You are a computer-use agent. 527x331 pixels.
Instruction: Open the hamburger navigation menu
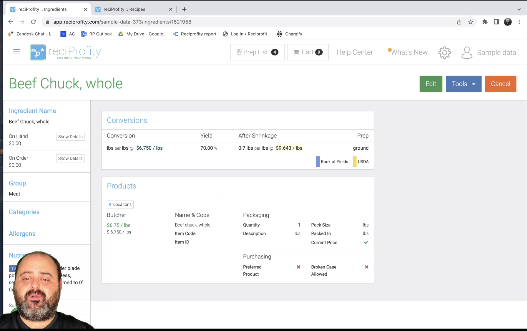(x=16, y=52)
